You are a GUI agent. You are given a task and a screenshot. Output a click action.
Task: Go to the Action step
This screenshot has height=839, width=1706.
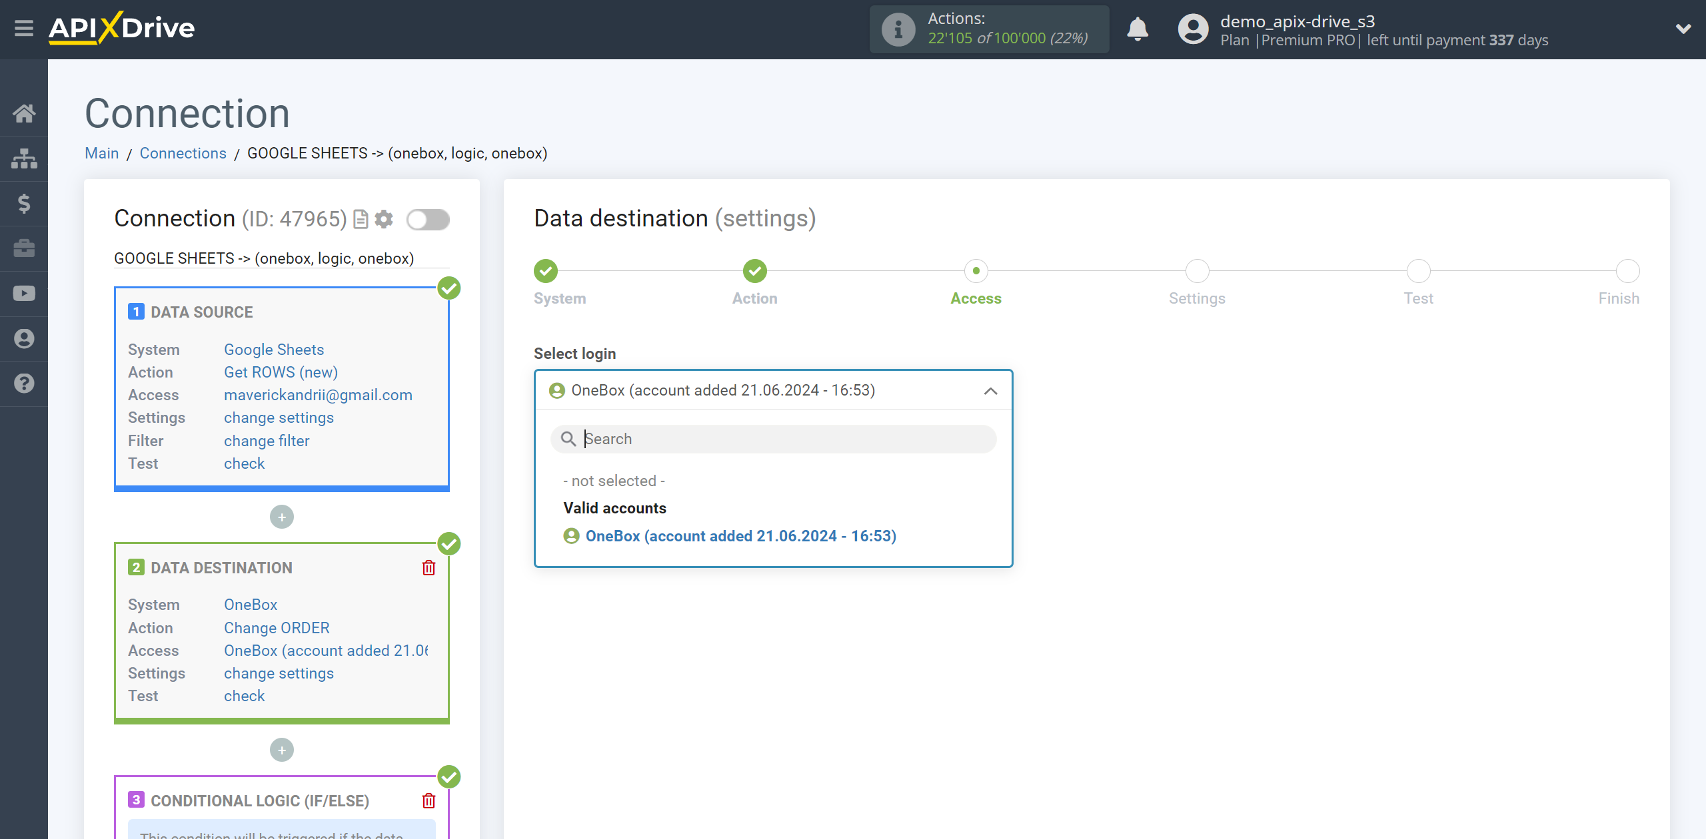coord(755,271)
